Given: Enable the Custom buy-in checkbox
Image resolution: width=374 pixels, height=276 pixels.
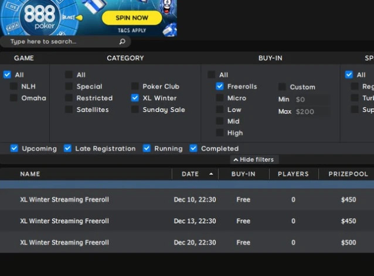Looking at the screenshot, I should [x=282, y=87].
